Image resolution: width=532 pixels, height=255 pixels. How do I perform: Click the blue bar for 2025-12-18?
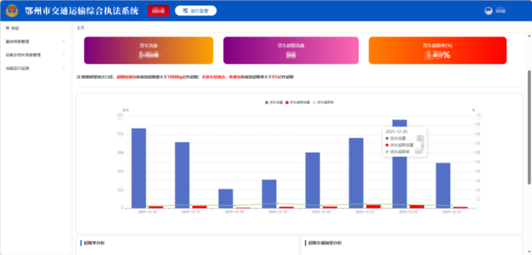[x=226, y=198]
